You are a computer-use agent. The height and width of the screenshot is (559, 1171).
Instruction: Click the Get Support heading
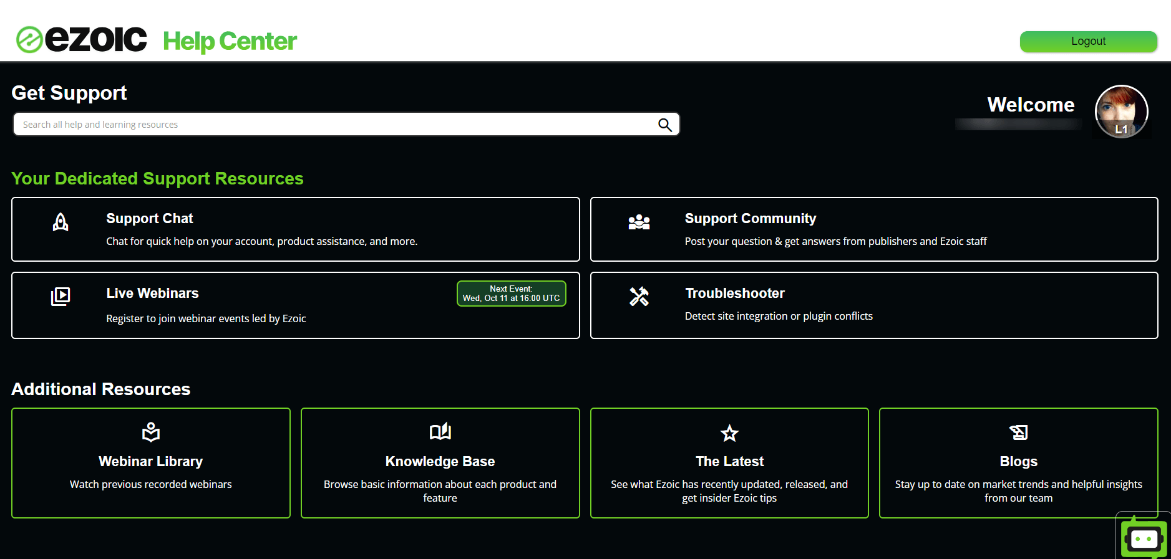click(x=69, y=93)
